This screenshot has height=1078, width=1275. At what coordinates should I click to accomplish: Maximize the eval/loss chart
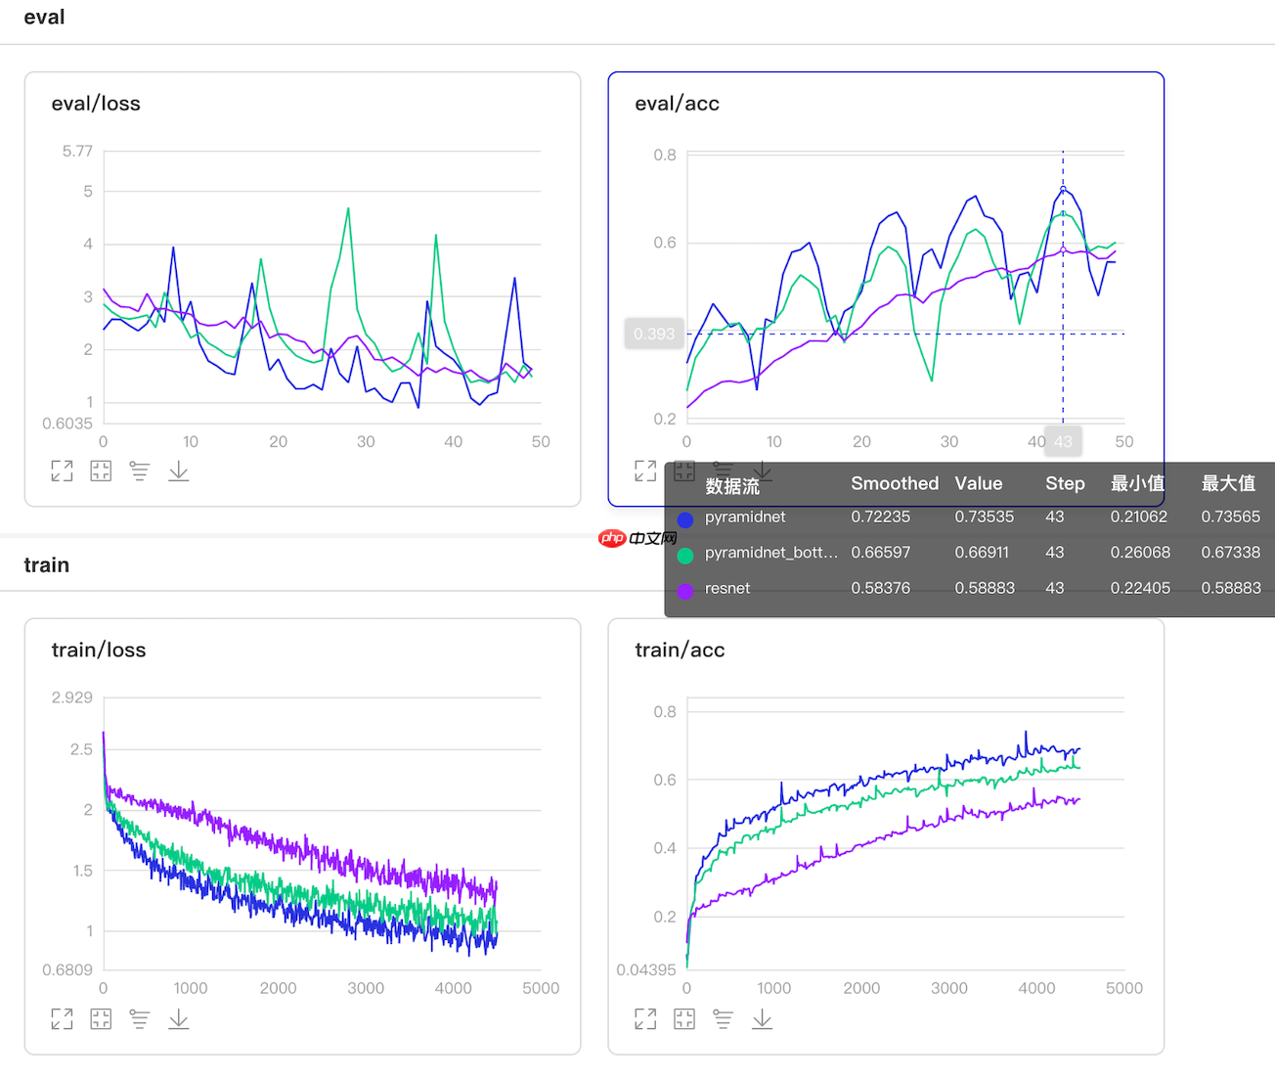pos(62,472)
